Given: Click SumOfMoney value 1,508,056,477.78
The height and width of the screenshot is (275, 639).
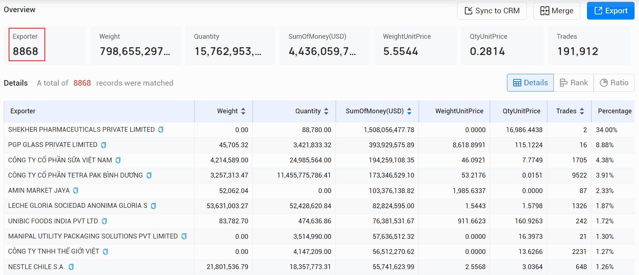Looking at the screenshot, I should (x=389, y=130).
